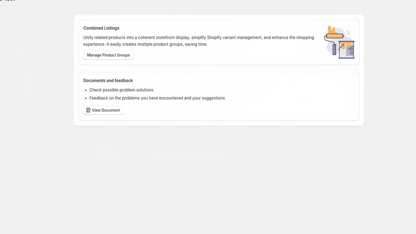Click the document icon beside View Document
416x234 pixels.
click(88, 110)
